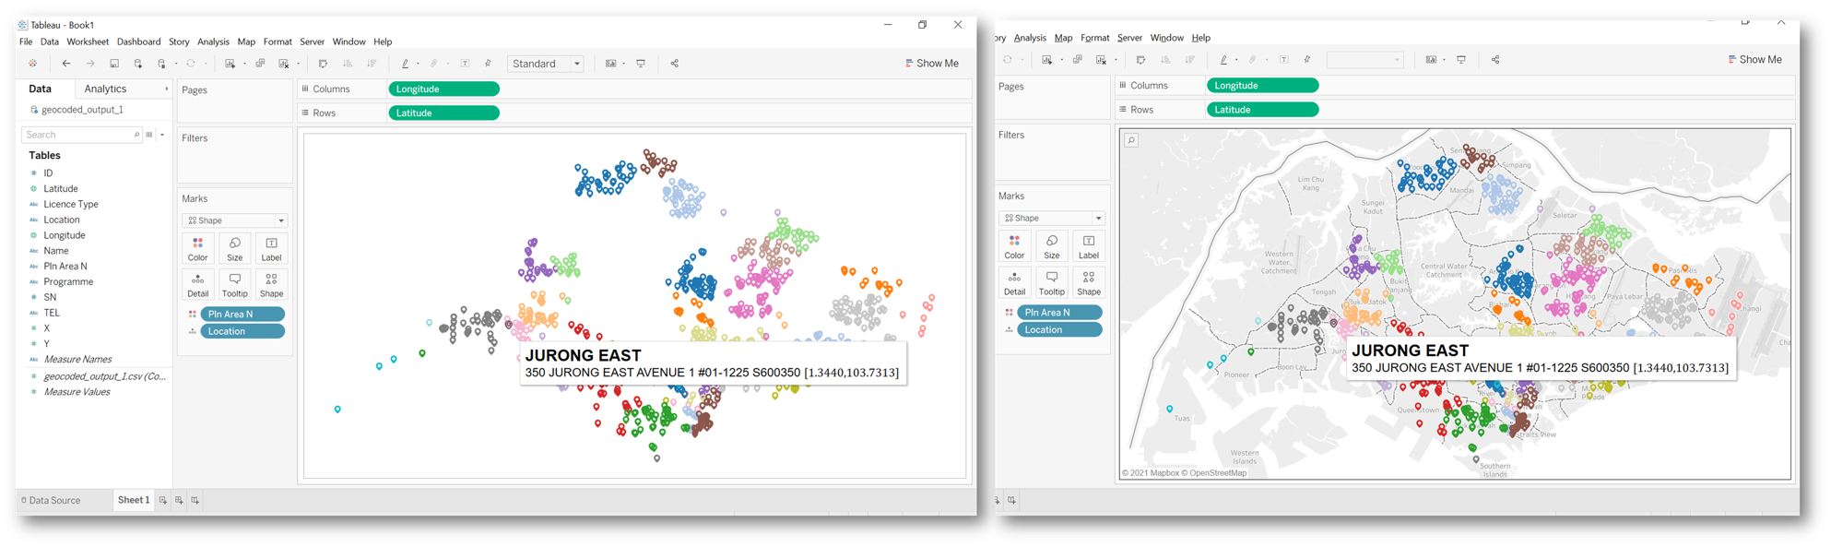The width and height of the screenshot is (1831, 547).
Task: Click the Search field in Data pane
Action: tap(78, 135)
